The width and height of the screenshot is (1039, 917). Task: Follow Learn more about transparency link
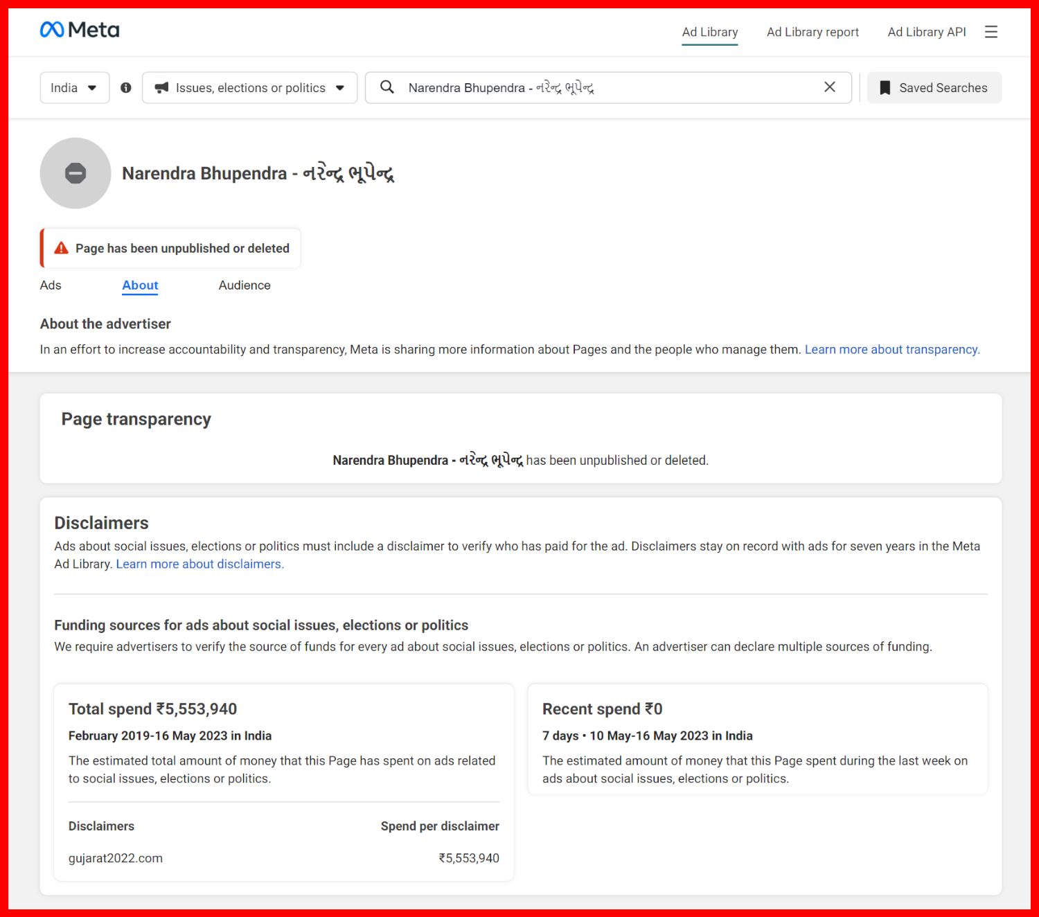pos(891,350)
